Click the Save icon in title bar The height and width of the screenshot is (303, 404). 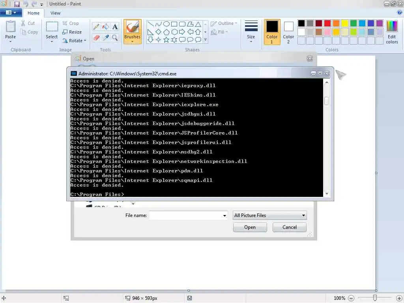[x=17, y=4]
